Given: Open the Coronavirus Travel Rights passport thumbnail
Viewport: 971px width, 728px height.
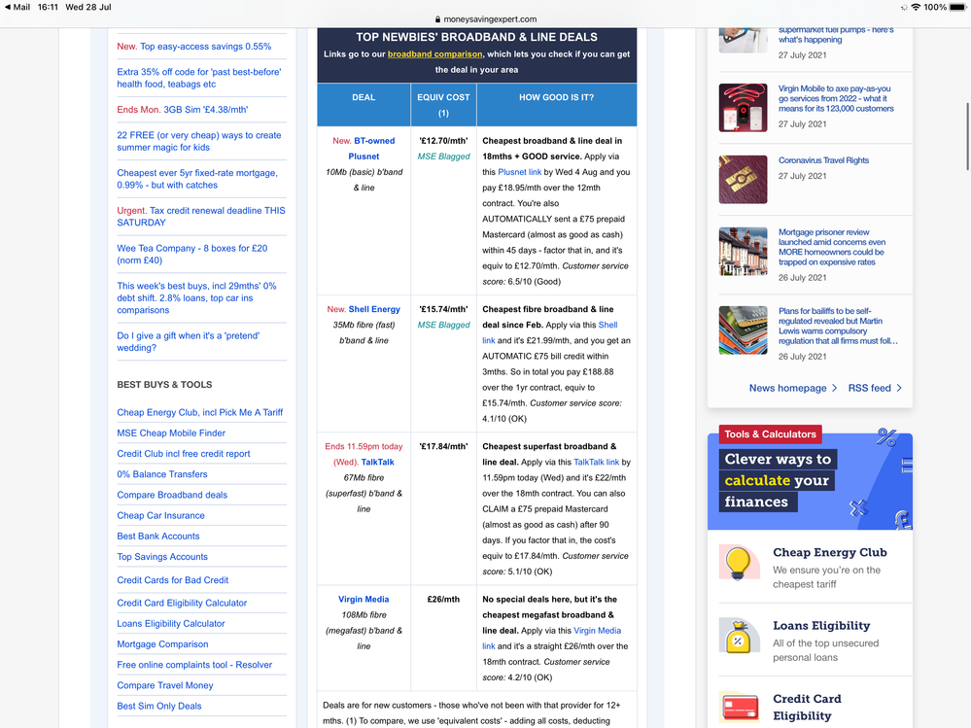Looking at the screenshot, I should tap(743, 179).
